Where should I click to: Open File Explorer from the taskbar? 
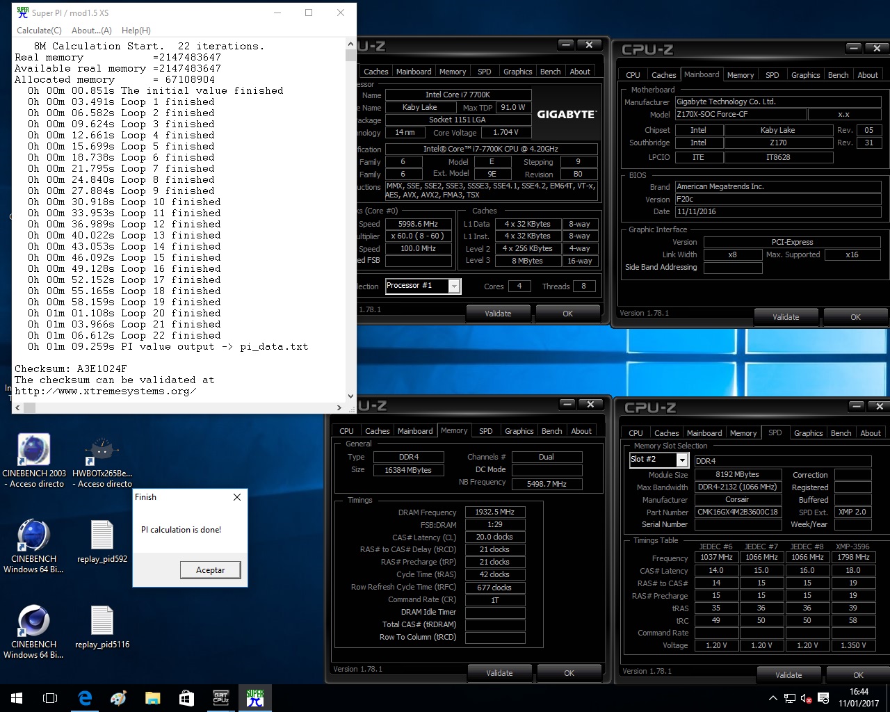coord(152,698)
